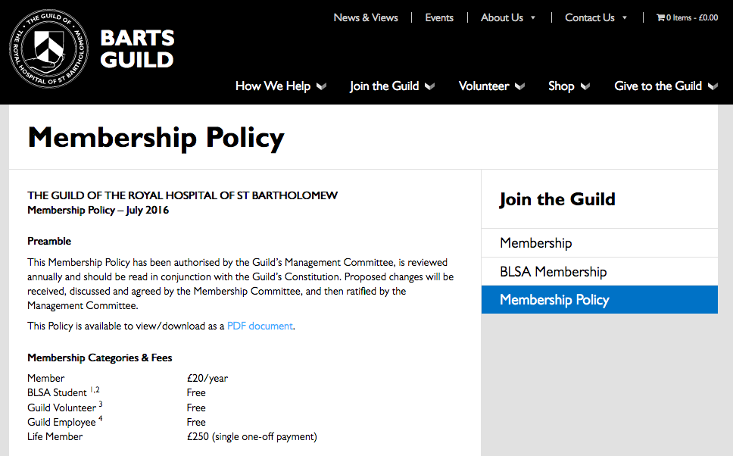
Task: Open the PDF document link
Action: tap(260, 326)
